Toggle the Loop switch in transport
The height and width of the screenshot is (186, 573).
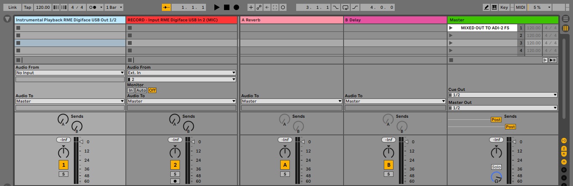(345, 7)
